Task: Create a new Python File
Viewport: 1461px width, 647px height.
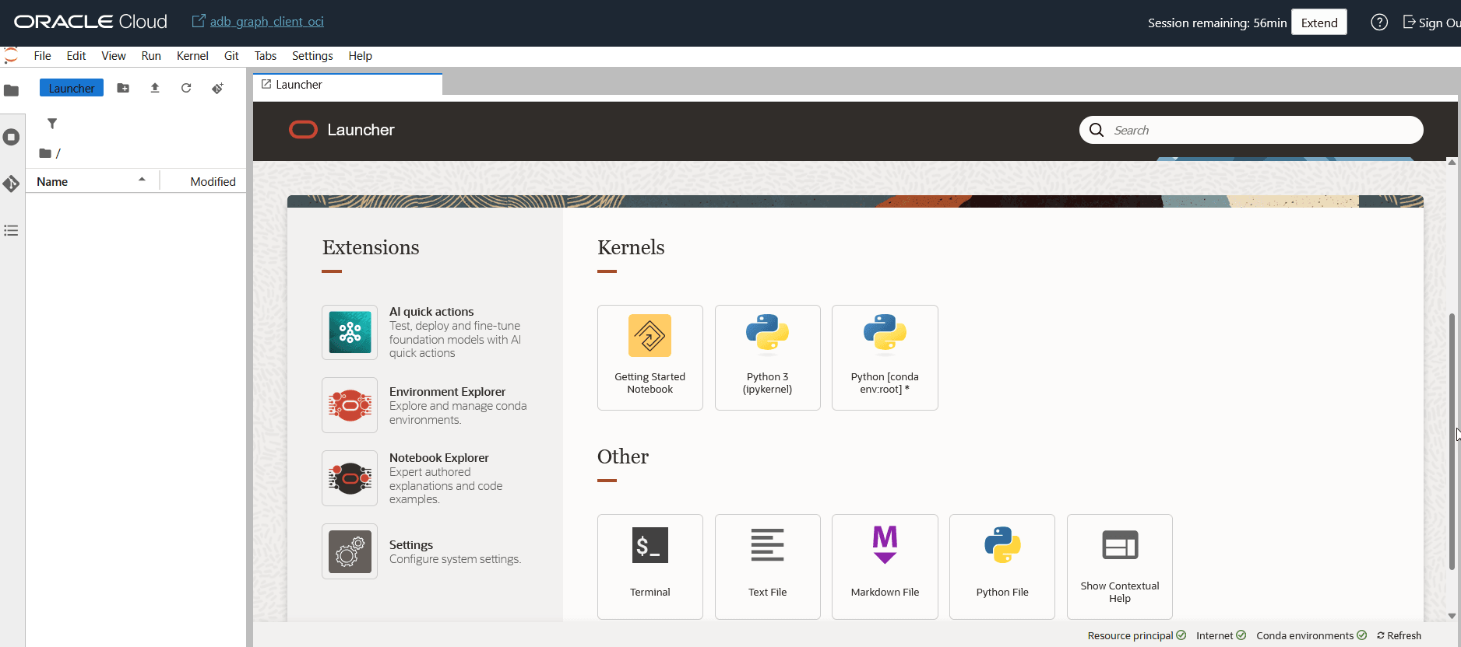Action: point(1002,567)
